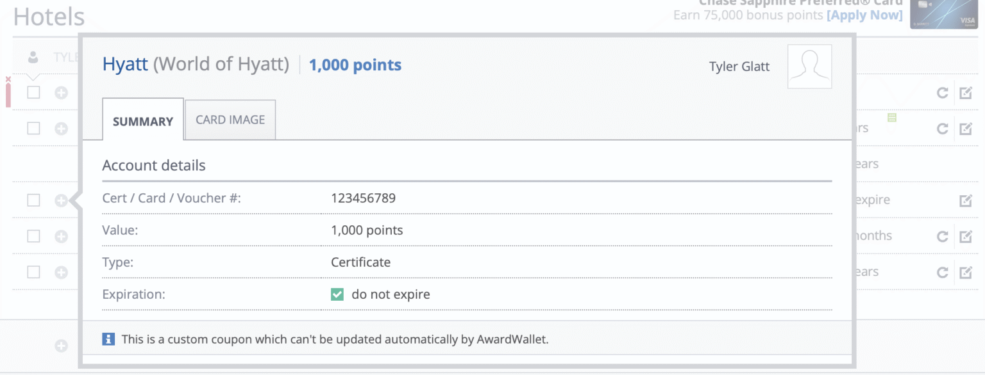Viewport: 985px width, 375px height.
Task: Click the custom coupon notice text
Action: pos(335,339)
